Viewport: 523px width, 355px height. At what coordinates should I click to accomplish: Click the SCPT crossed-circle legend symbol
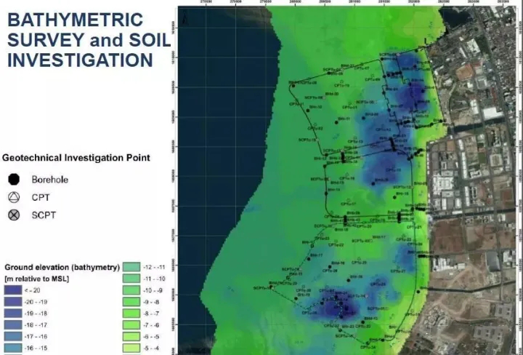tap(13, 215)
